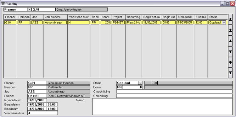Select P2-NET cell in grid row
236x117 pixels.
tap(118, 23)
